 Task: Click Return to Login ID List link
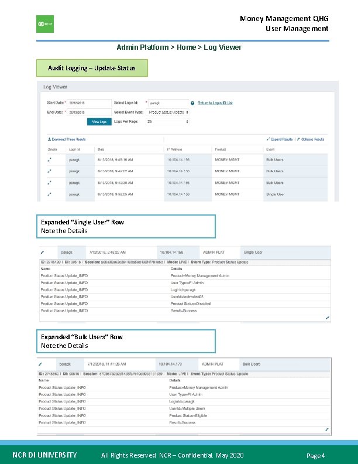pyautogui.click(x=215, y=103)
